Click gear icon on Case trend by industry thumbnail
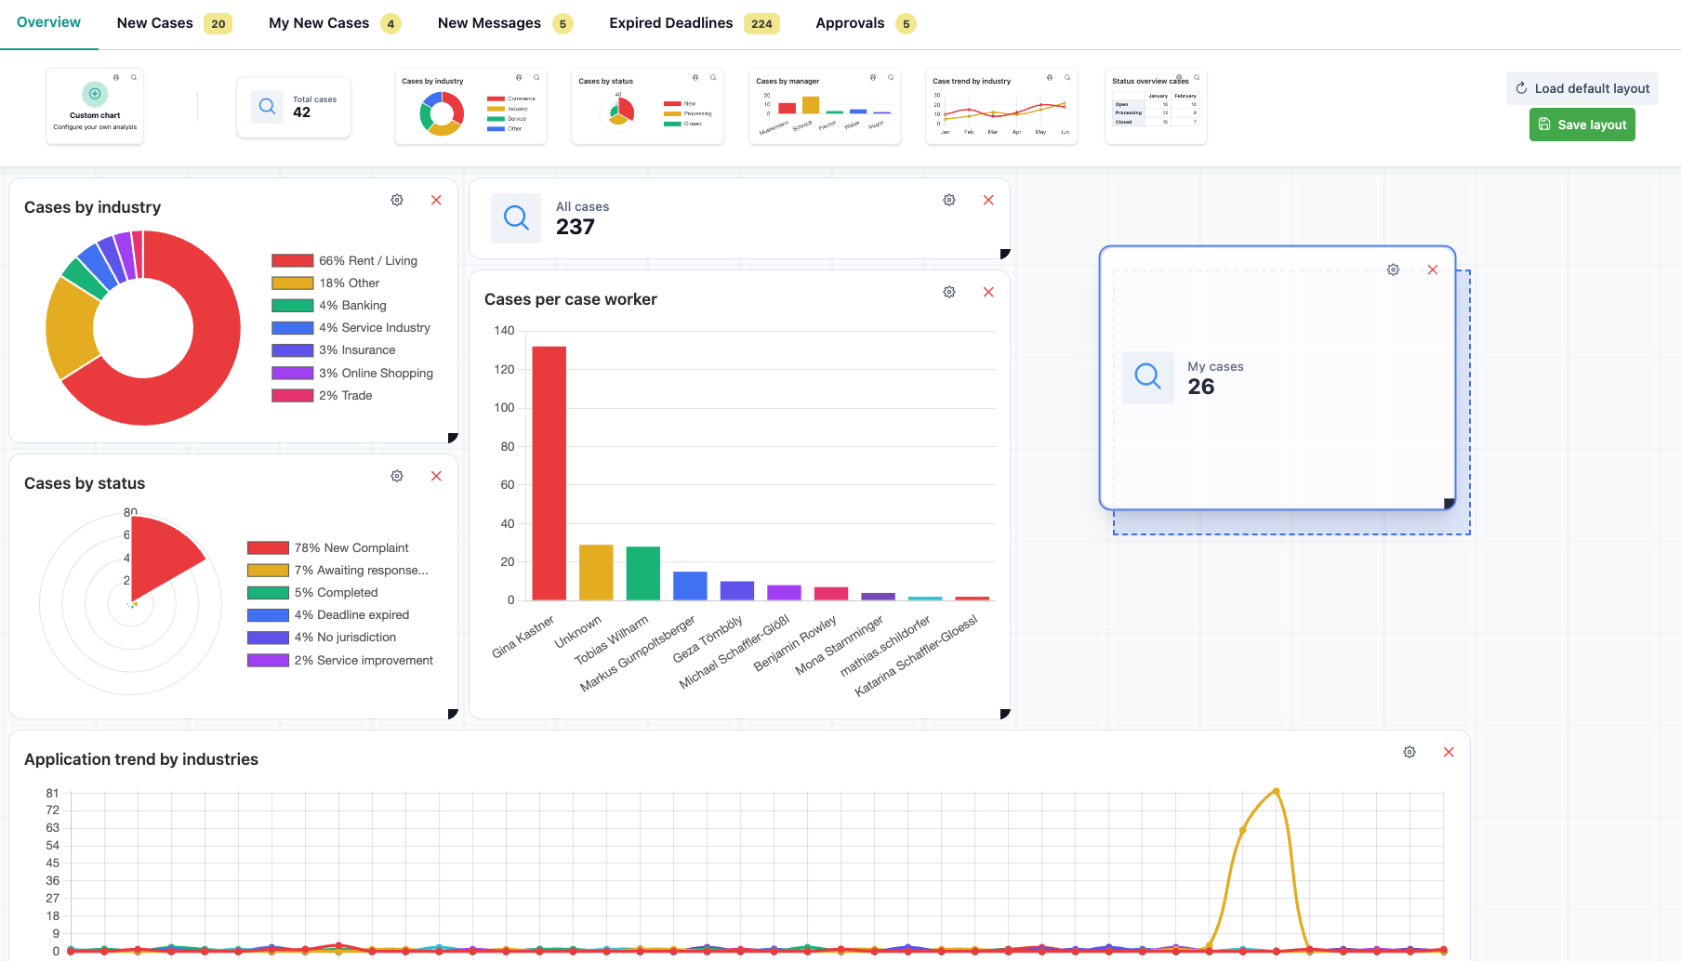This screenshot has width=1681, height=961. point(1050,77)
